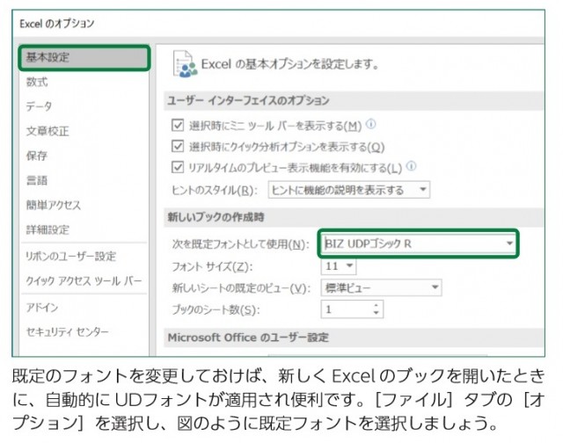563x443 pixels.
Task: Click the Excel general options header icon
Action: click(x=185, y=64)
